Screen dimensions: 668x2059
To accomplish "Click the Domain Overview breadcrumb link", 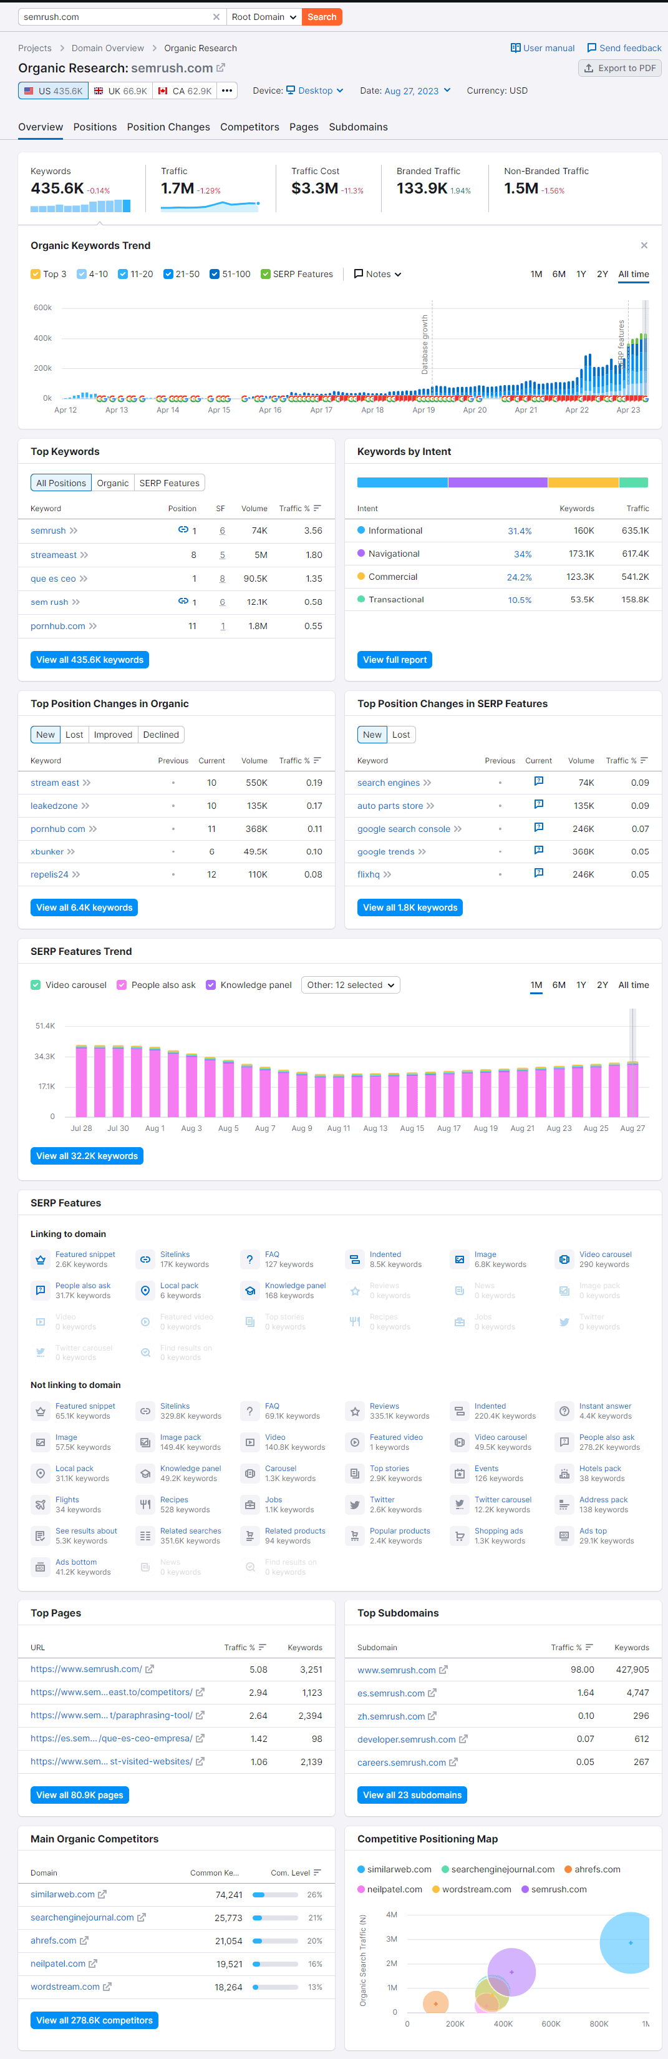I will (x=108, y=48).
